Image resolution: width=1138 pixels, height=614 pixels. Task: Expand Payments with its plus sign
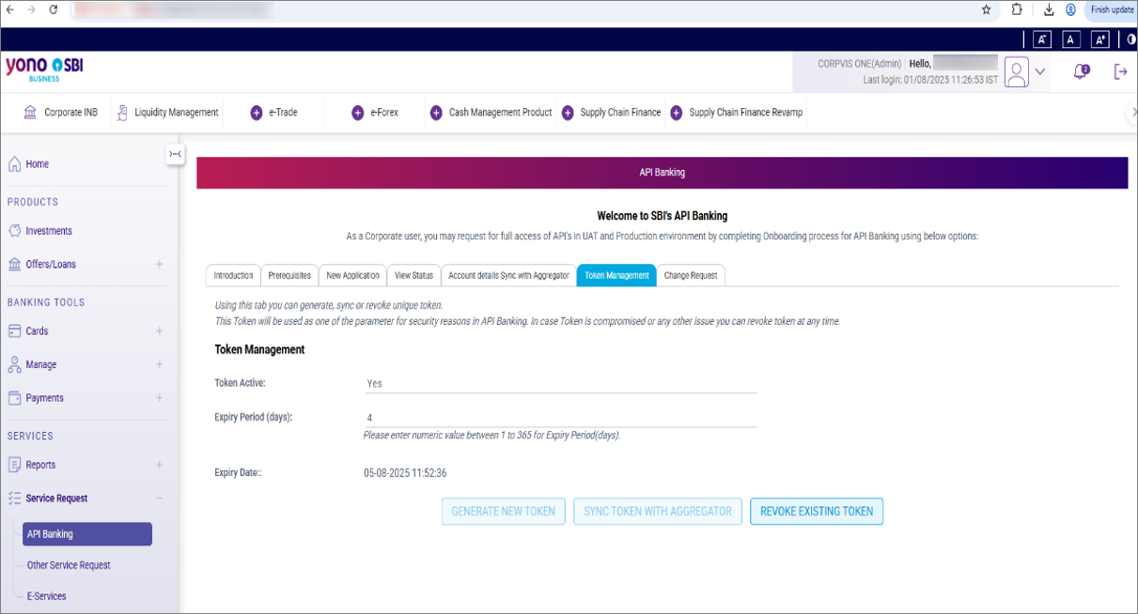point(159,398)
